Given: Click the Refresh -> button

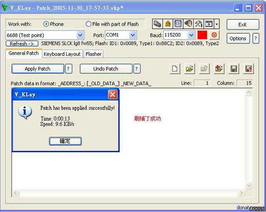Looking at the screenshot, I should tap(22, 44).
